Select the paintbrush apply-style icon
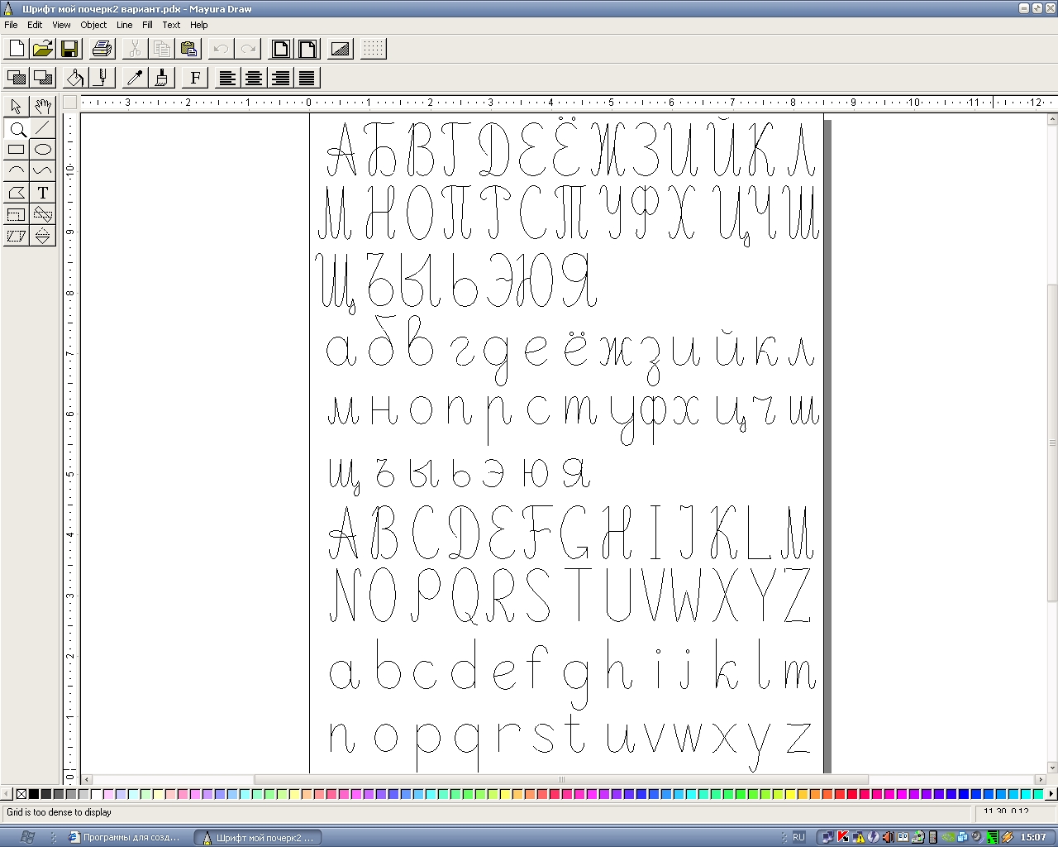The height and width of the screenshot is (847, 1058). 162,78
